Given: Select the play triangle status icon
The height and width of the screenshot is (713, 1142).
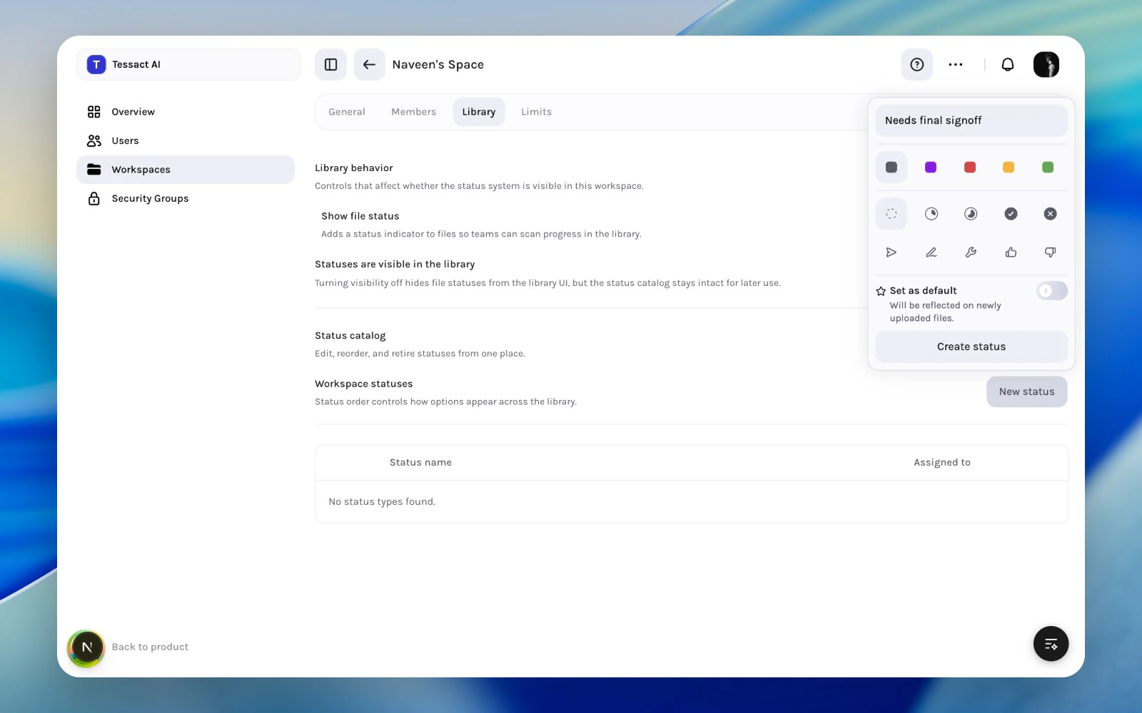Looking at the screenshot, I should [x=891, y=252].
